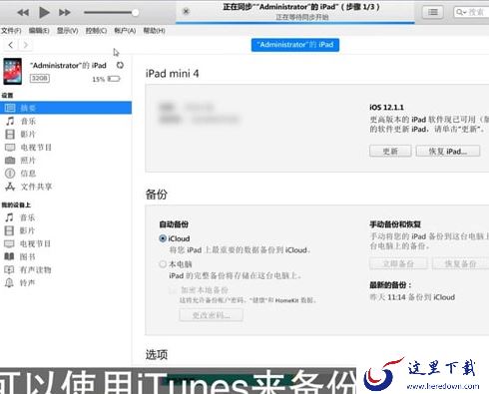This screenshot has width=489, height=394.
Task: Select 电视节目 under settings section
Action: tap(66, 148)
